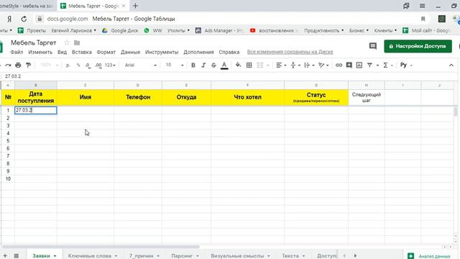
Task: Switch to the Парсинг sheet tab
Action: coord(182,256)
